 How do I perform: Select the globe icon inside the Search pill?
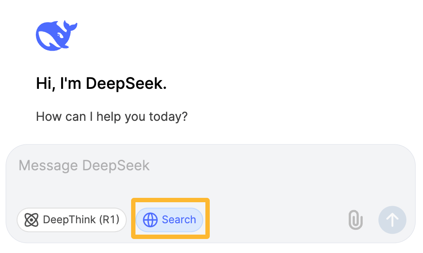(x=150, y=220)
